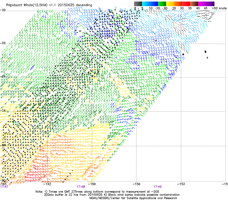This screenshot has width=228, height=200.
Task: Click the '-156' longitude axis label
Action: (x=136, y=184)
